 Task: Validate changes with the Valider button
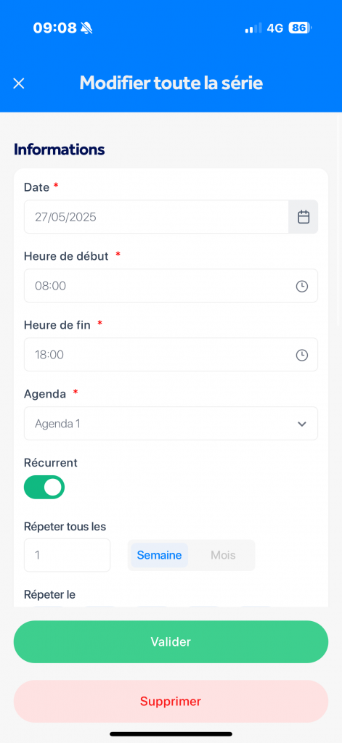coord(171,642)
